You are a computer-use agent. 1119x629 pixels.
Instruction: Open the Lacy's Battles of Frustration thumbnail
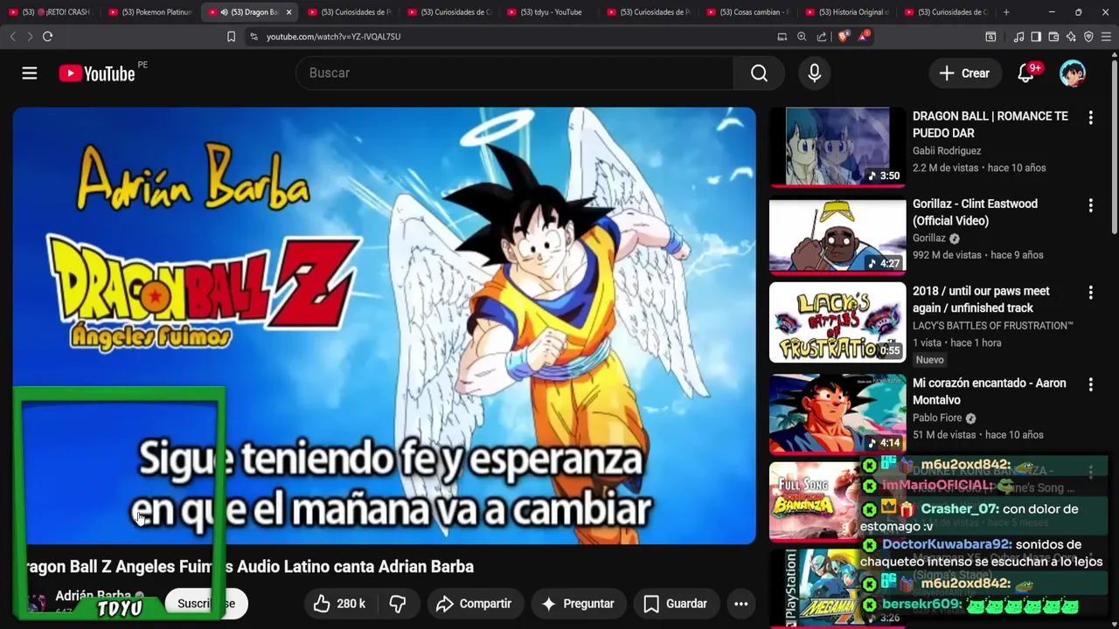coord(838,322)
